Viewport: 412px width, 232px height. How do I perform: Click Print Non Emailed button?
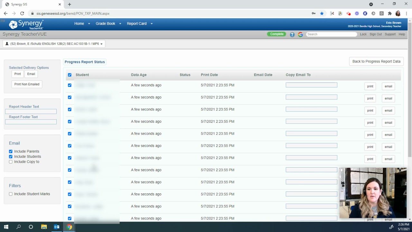tap(27, 84)
